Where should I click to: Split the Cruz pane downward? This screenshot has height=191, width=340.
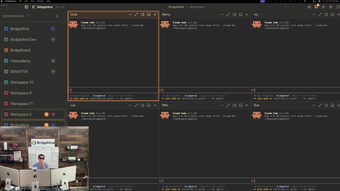(x=149, y=15)
